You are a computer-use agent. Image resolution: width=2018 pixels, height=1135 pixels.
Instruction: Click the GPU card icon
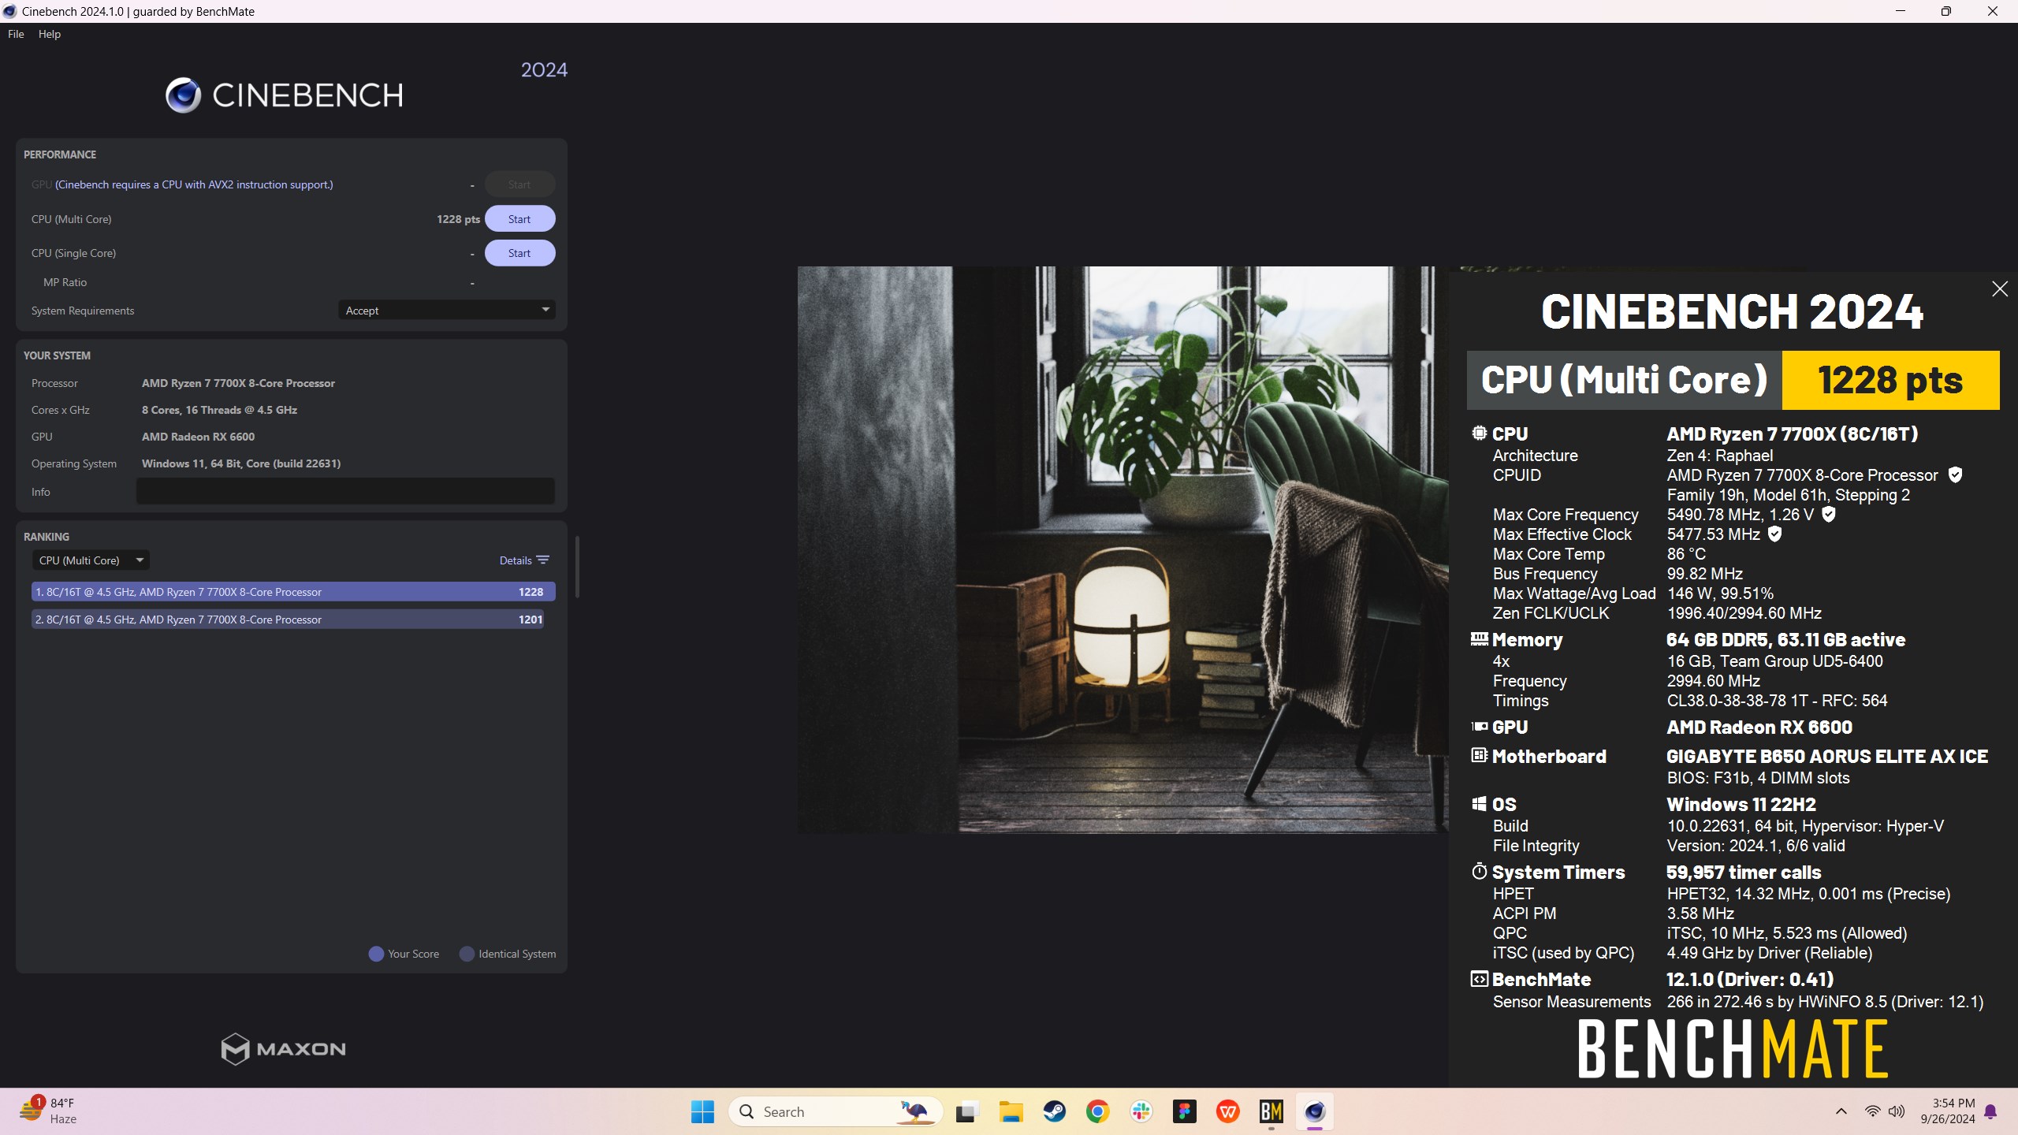point(1480,727)
